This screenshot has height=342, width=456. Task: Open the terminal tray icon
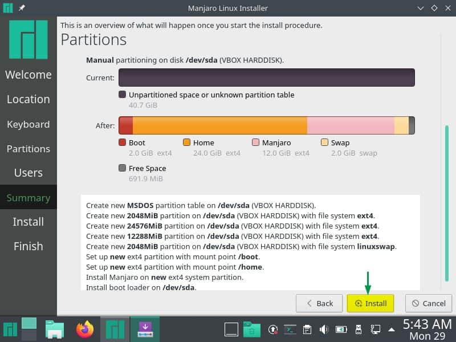pos(290,329)
